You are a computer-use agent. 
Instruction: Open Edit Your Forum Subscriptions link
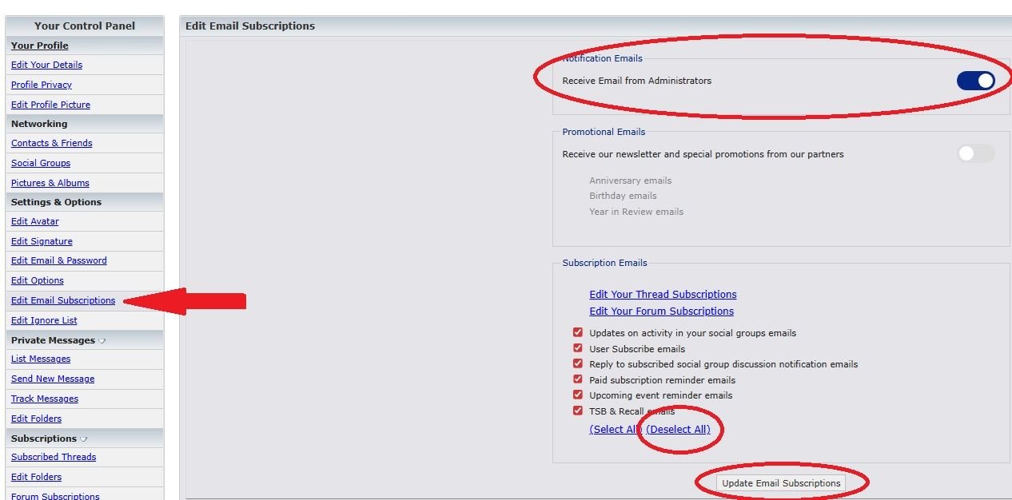[661, 312]
